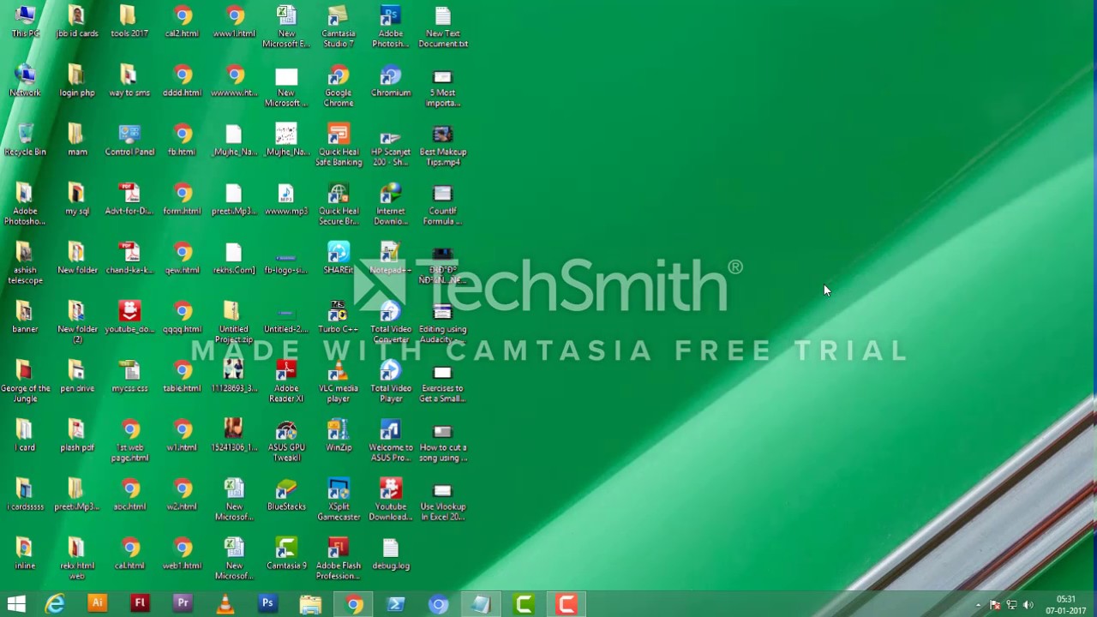Select the SHAREit desktop shortcut

click(339, 259)
